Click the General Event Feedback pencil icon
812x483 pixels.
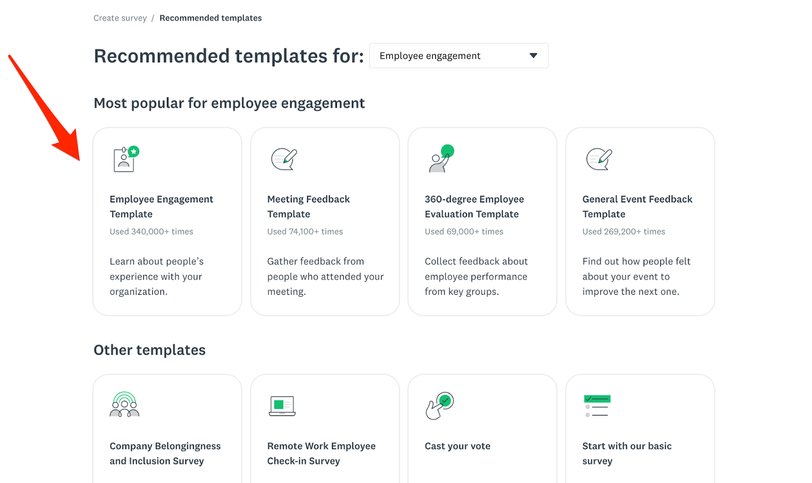(598, 158)
